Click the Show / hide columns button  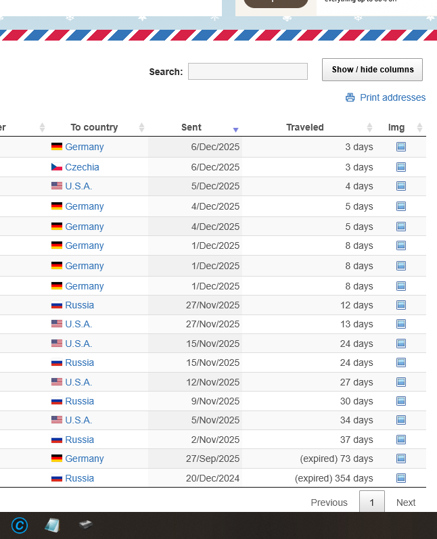tap(372, 70)
